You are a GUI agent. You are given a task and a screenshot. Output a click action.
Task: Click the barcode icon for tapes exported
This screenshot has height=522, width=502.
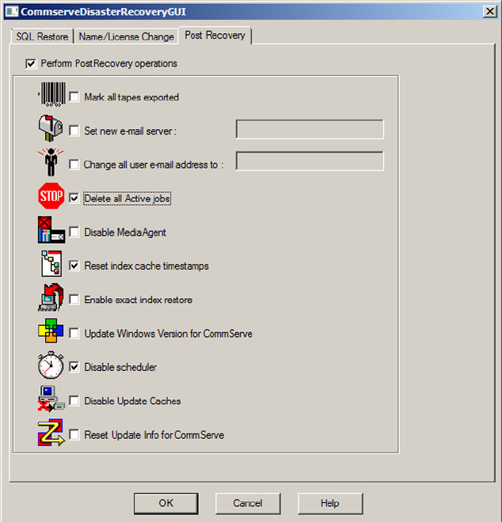click(52, 94)
